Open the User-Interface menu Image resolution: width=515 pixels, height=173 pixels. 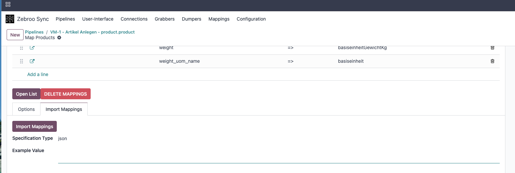pos(98,19)
